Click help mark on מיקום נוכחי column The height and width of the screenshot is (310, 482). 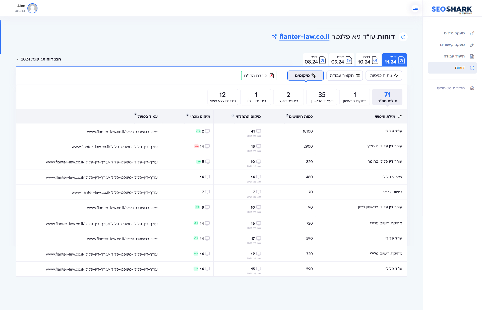coord(187,115)
